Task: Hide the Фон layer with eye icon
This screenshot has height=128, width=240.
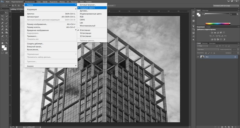Action: coord(198,57)
